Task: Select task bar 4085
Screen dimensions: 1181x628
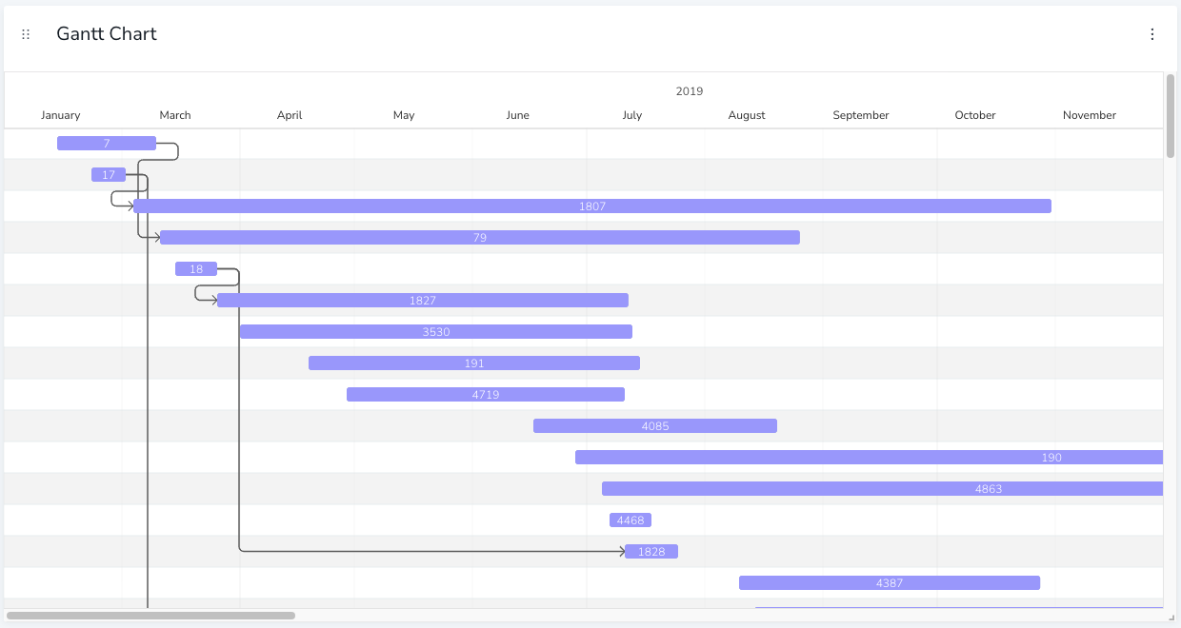Action: [x=654, y=425]
